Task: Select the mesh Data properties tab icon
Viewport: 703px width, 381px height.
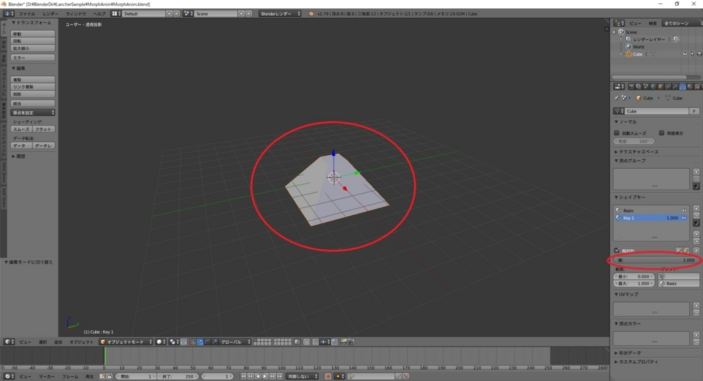Action: pyautogui.click(x=682, y=86)
